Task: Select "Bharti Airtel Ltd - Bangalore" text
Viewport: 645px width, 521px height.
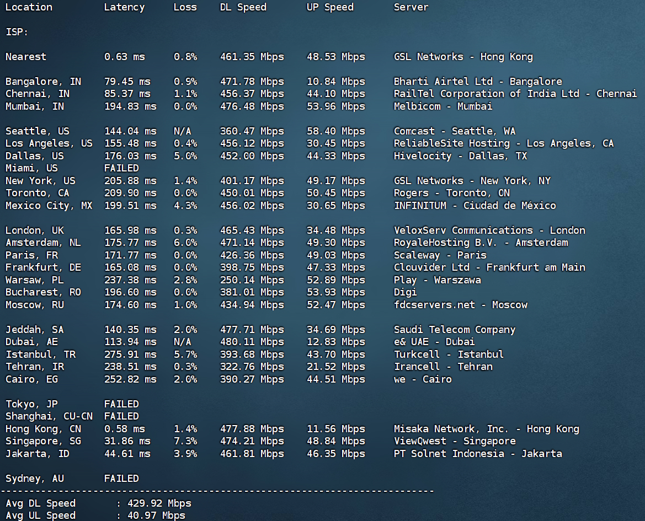Action: [x=478, y=82]
